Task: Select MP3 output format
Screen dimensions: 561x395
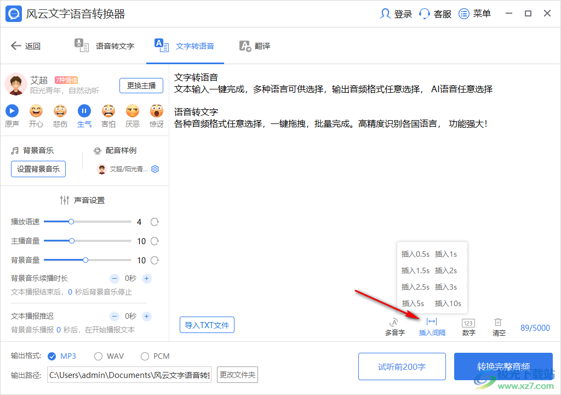Action: [x=52, y=356]
